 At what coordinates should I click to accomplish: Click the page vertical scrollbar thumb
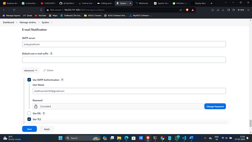251,123
